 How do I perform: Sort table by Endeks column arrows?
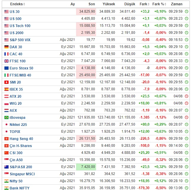click(24, 4)
